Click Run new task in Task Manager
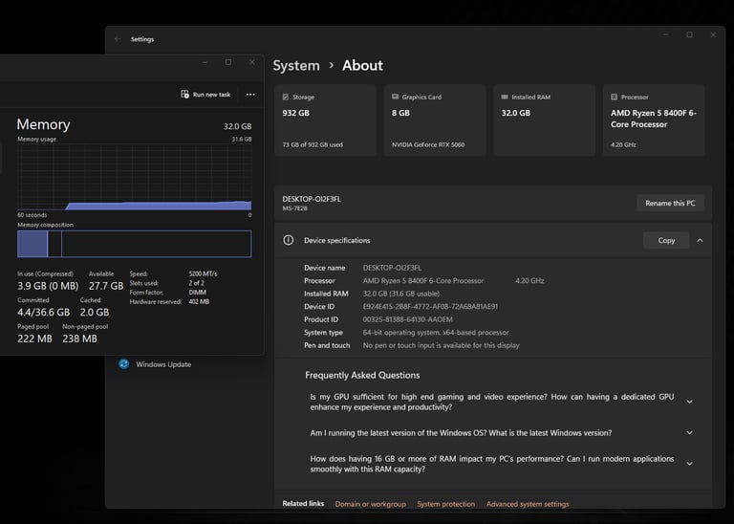This screenshot has height=524, width=734. pos(205,95)
